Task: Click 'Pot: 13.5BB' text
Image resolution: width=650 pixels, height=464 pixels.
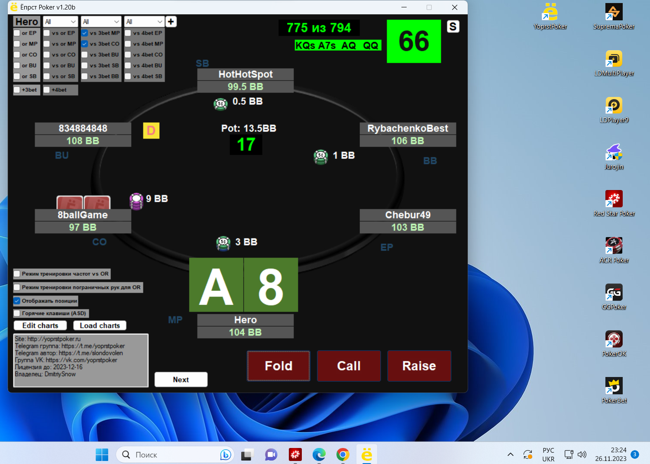Action: click(x=249, y=129)
